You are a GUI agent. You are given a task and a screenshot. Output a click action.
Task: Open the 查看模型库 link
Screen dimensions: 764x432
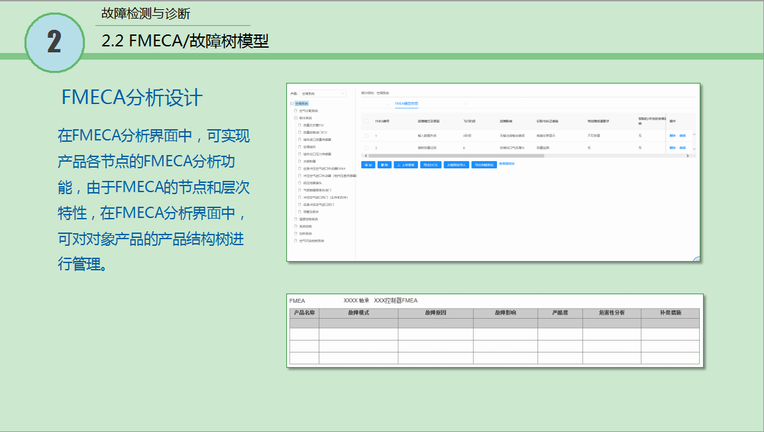[507, 164]
